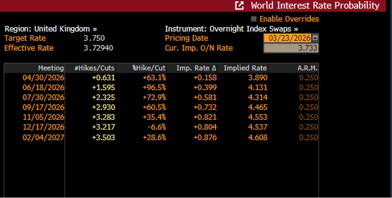Viewport: 392px width, 198px height.
Task: Click the 09/17/2026 meeting date
Action: [x=44, y=107]
